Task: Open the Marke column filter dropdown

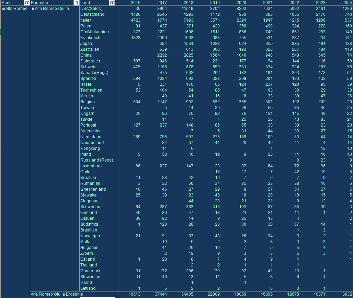Action: (x=27, y=3)
